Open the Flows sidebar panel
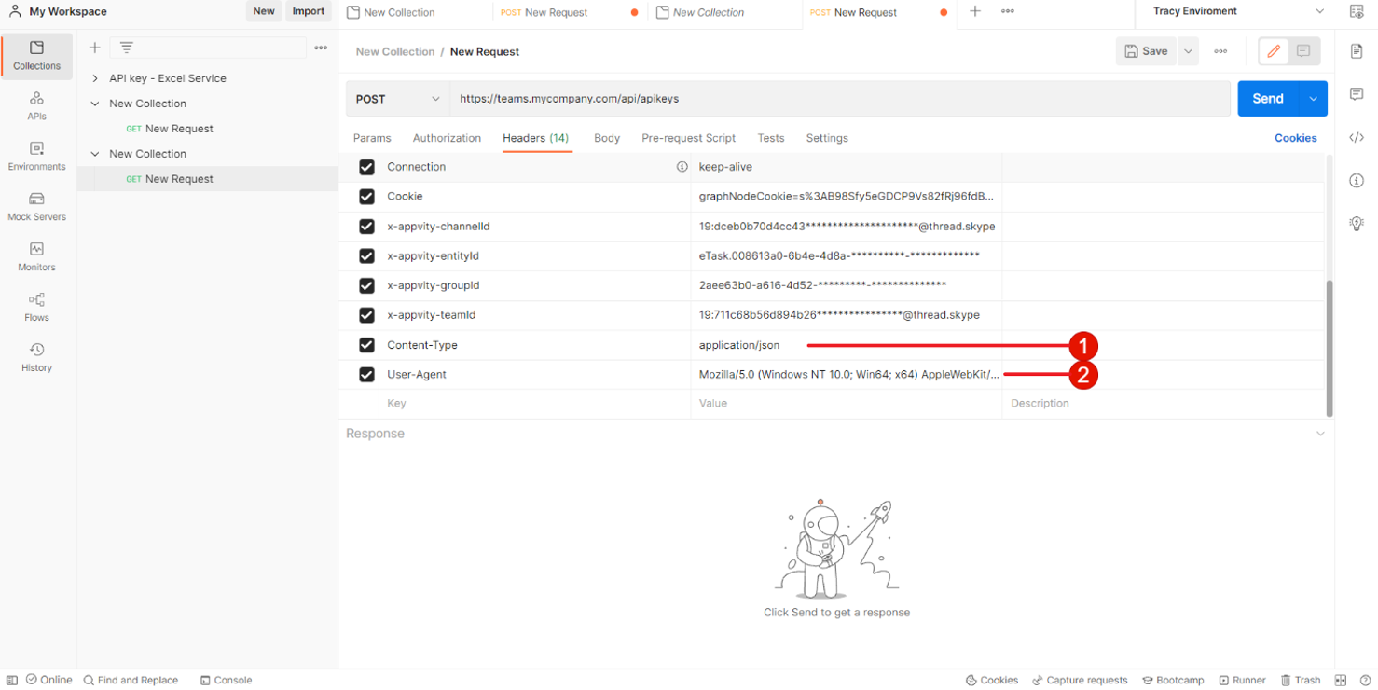The width and height of the screenshot is (1378, 690). (36, 307)
